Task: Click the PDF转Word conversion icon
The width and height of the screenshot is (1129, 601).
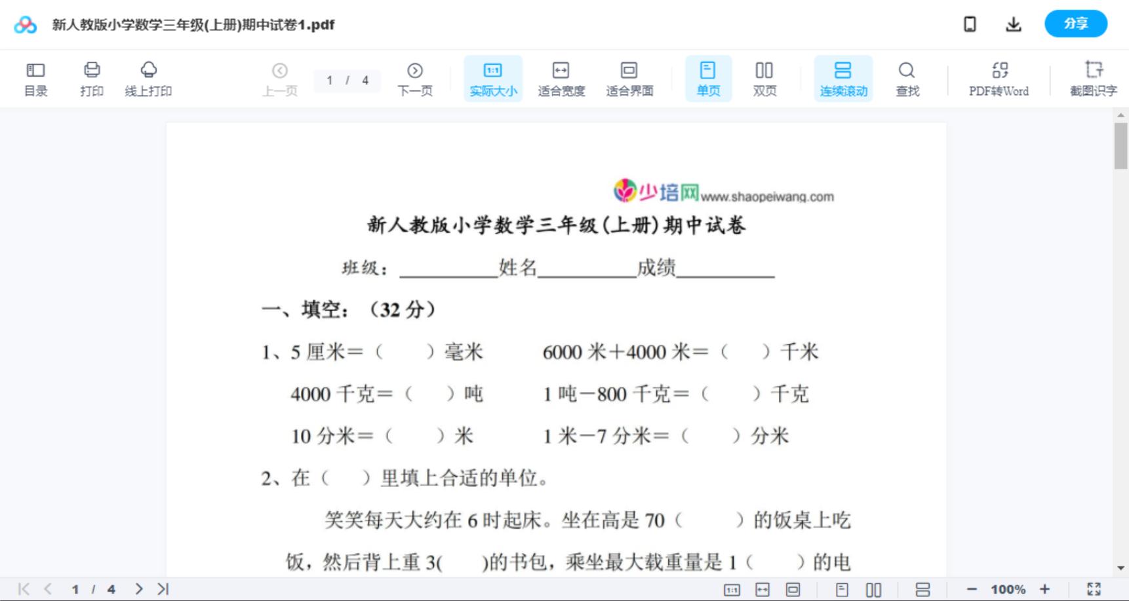Action: [x=998, y=77]
